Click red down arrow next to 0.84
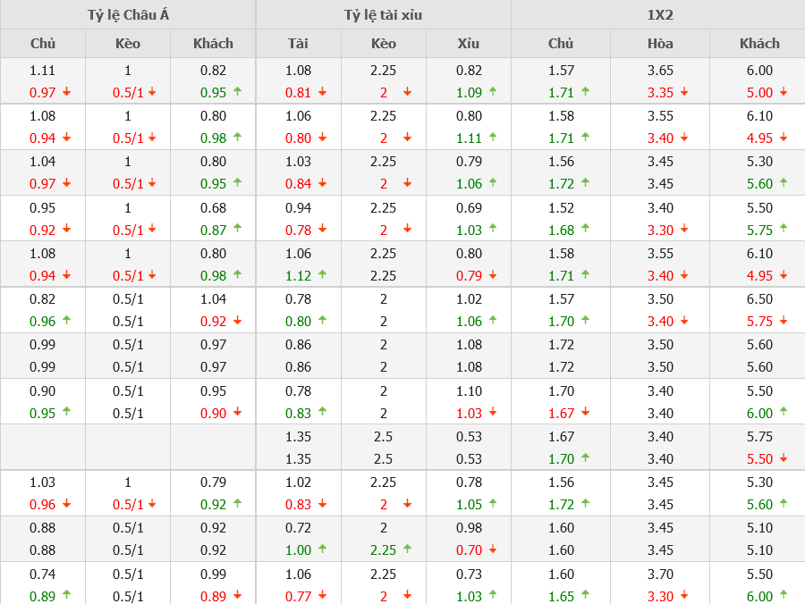Viewport: 805px width, 604px height. click(323, 184)
